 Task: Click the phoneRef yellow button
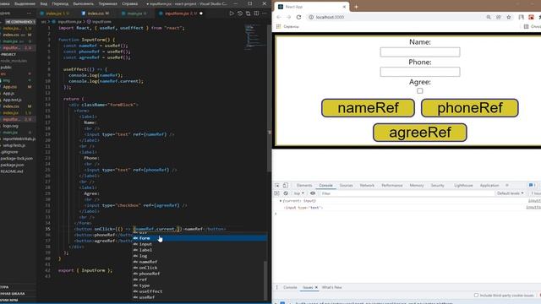click(x=470, y=108)
